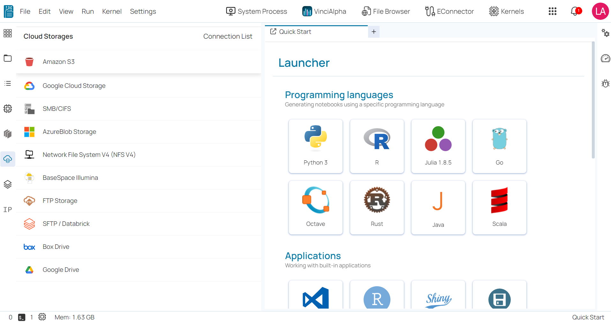Select SMB/CIFS storage
Viewport: 611px width, 322px height.
(x=139, y=109)
